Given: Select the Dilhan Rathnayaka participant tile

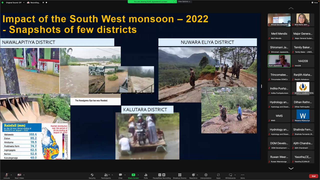Looking at the screenshot, I should click(x=303, y=102).
